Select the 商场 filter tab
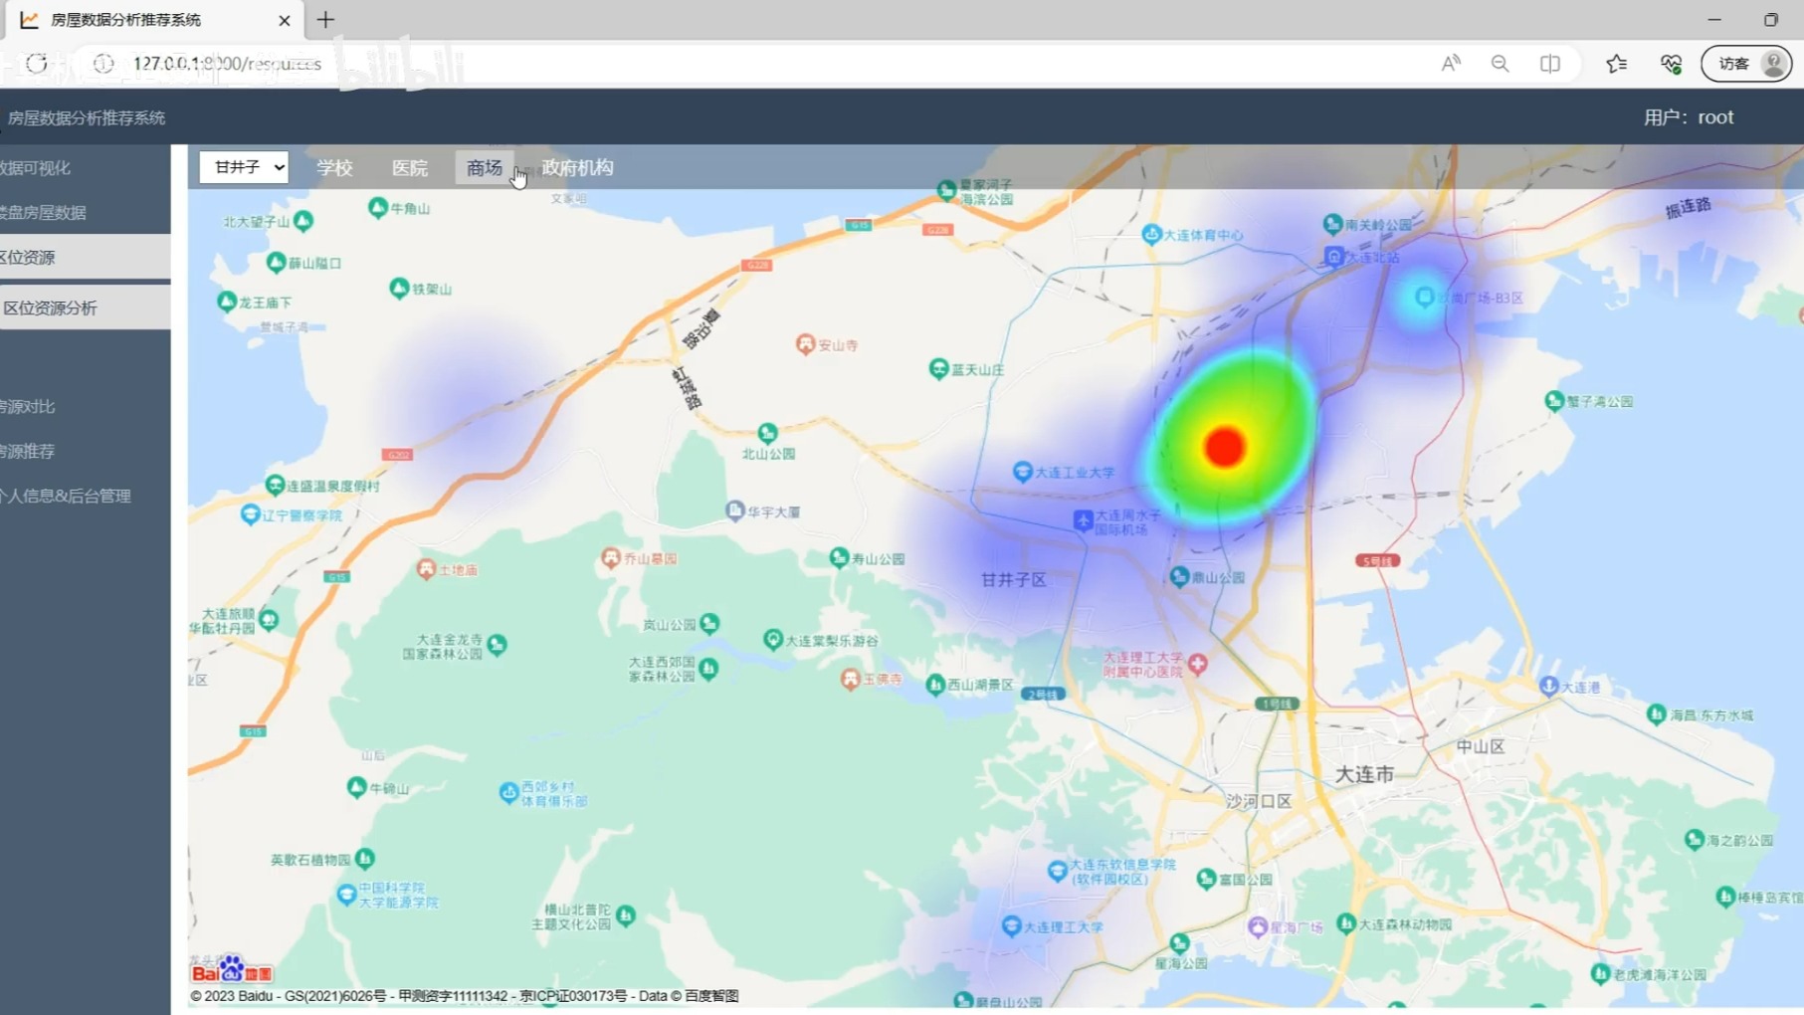This screenshot has height=1015, width=1804. point(485,168)
